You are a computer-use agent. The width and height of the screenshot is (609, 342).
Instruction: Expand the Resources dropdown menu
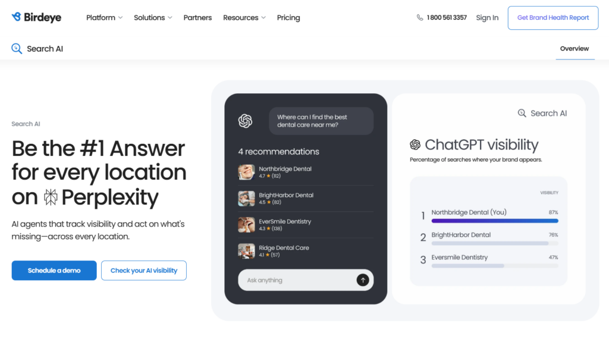[244, 18]
